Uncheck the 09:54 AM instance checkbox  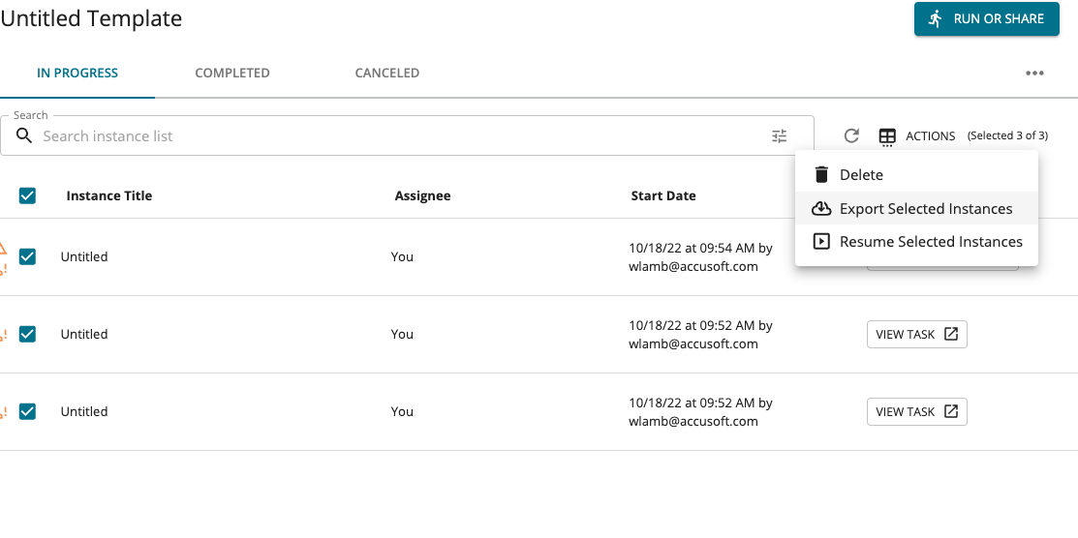tap(27, 256)
